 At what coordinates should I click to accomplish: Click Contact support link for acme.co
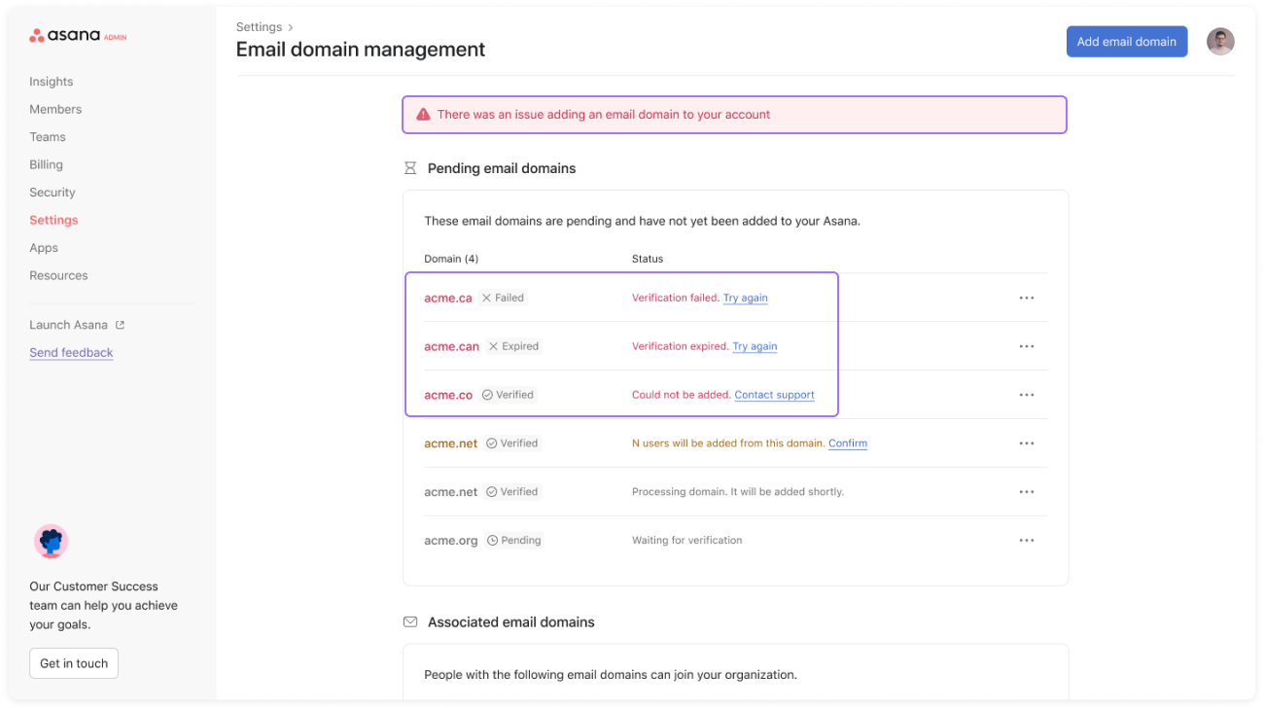coord(774,395)
